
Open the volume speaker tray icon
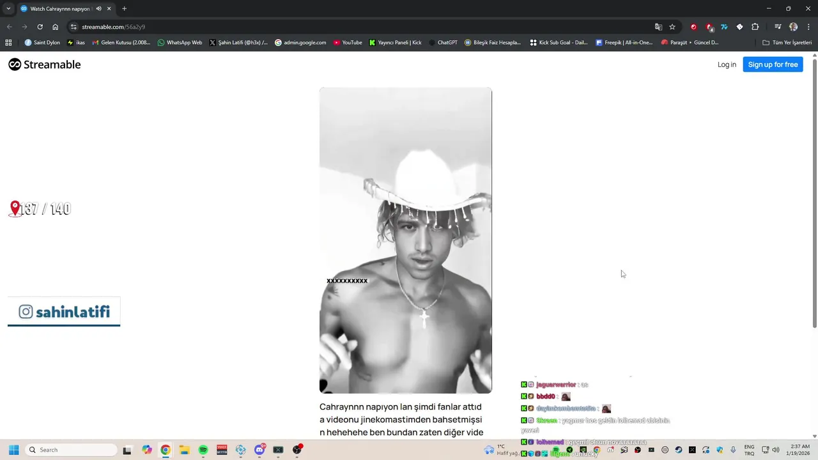tap(776, 450)
